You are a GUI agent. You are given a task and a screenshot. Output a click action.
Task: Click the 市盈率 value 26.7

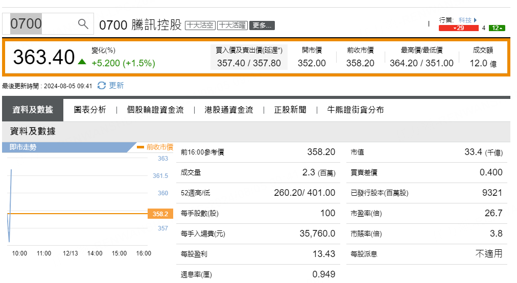point(494,213)
